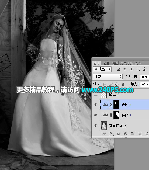Toggle lock position move icon

[x=117, y=84]
